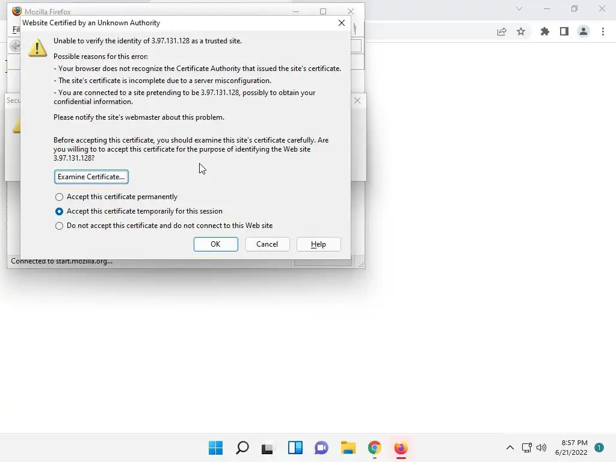Image resolution: width=616 pixels, height=462 pixels.
Task: Choose Accept this certificate temporarily for this session
Action: [x=139, y=211]
